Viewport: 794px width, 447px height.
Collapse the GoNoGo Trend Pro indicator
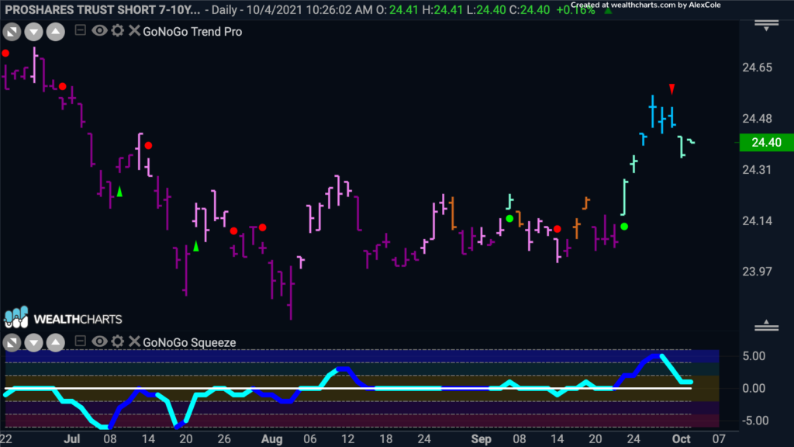(x=80, y=30)
